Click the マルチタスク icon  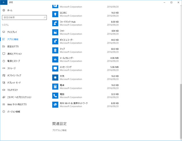(x=4, y=90)
